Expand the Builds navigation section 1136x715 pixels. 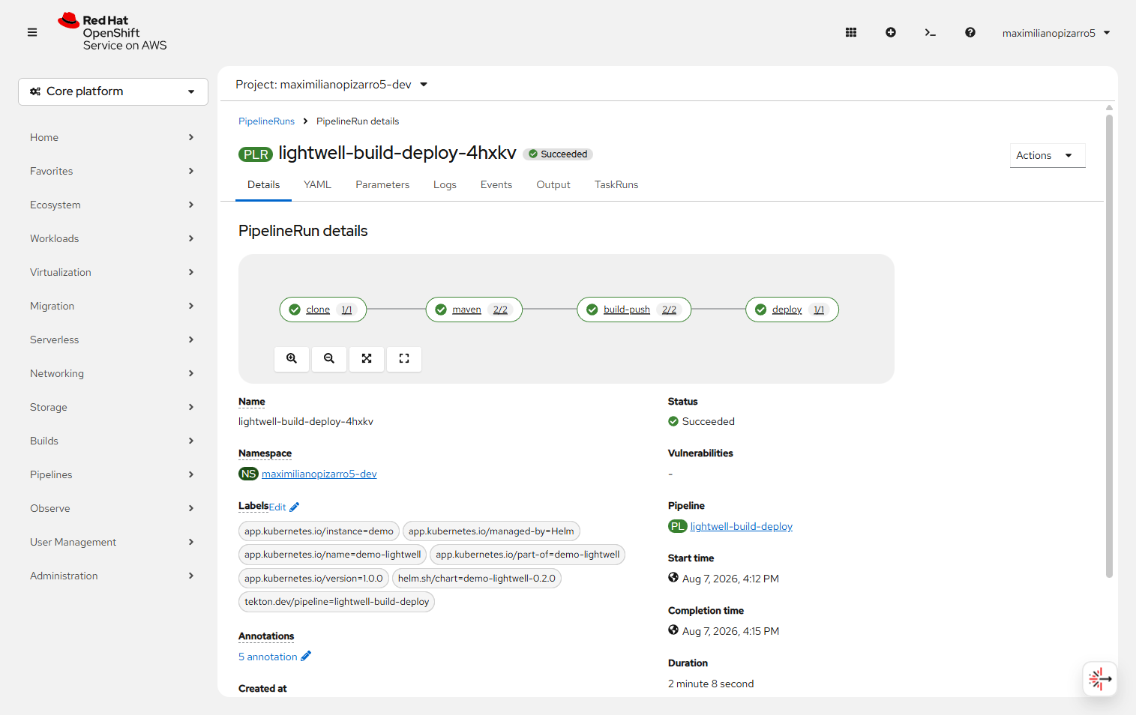pyautogui.click(x=112, y=441)
